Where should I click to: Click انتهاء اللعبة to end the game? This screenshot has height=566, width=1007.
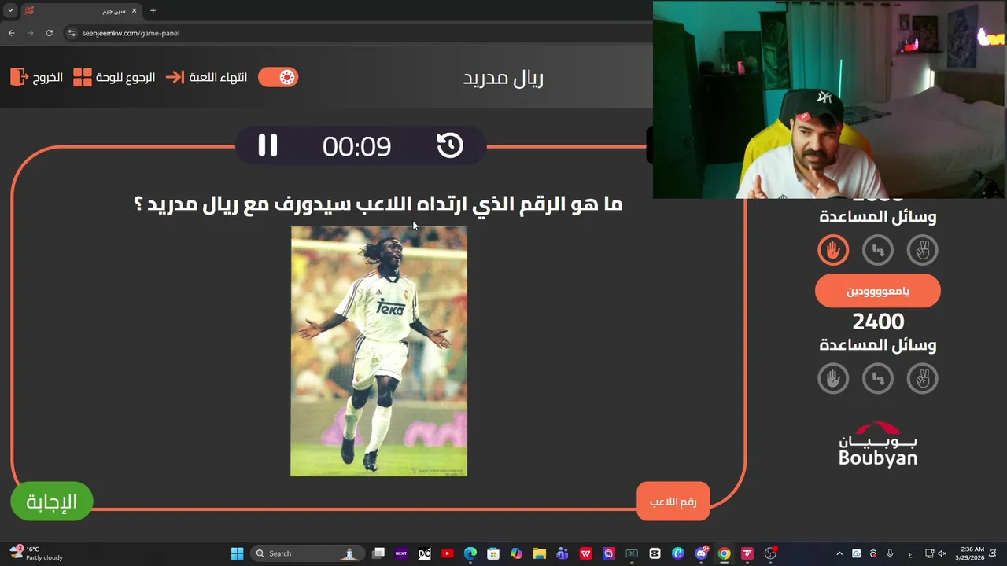(206, 77)
